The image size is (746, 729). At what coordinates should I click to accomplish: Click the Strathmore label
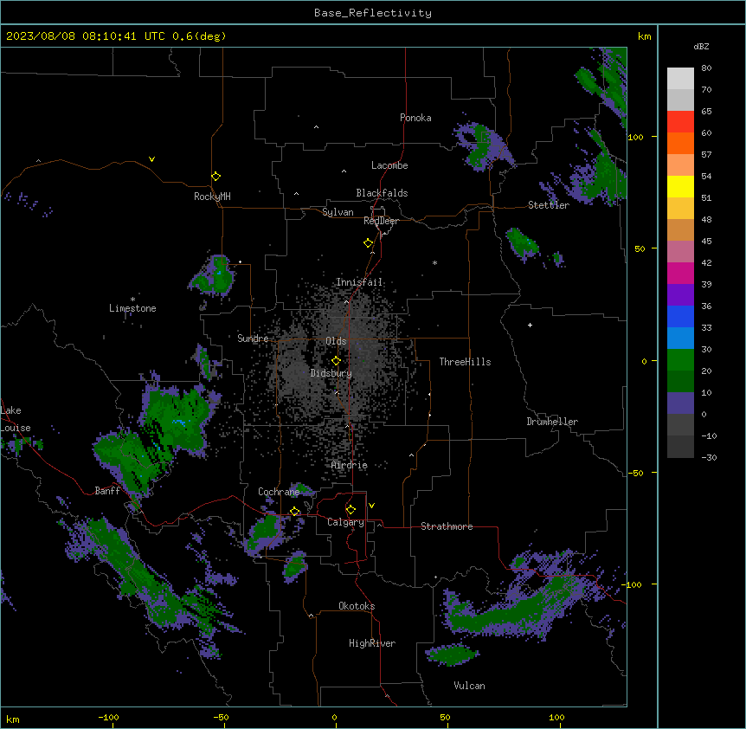pyautogui.click(x=447, y=526)
